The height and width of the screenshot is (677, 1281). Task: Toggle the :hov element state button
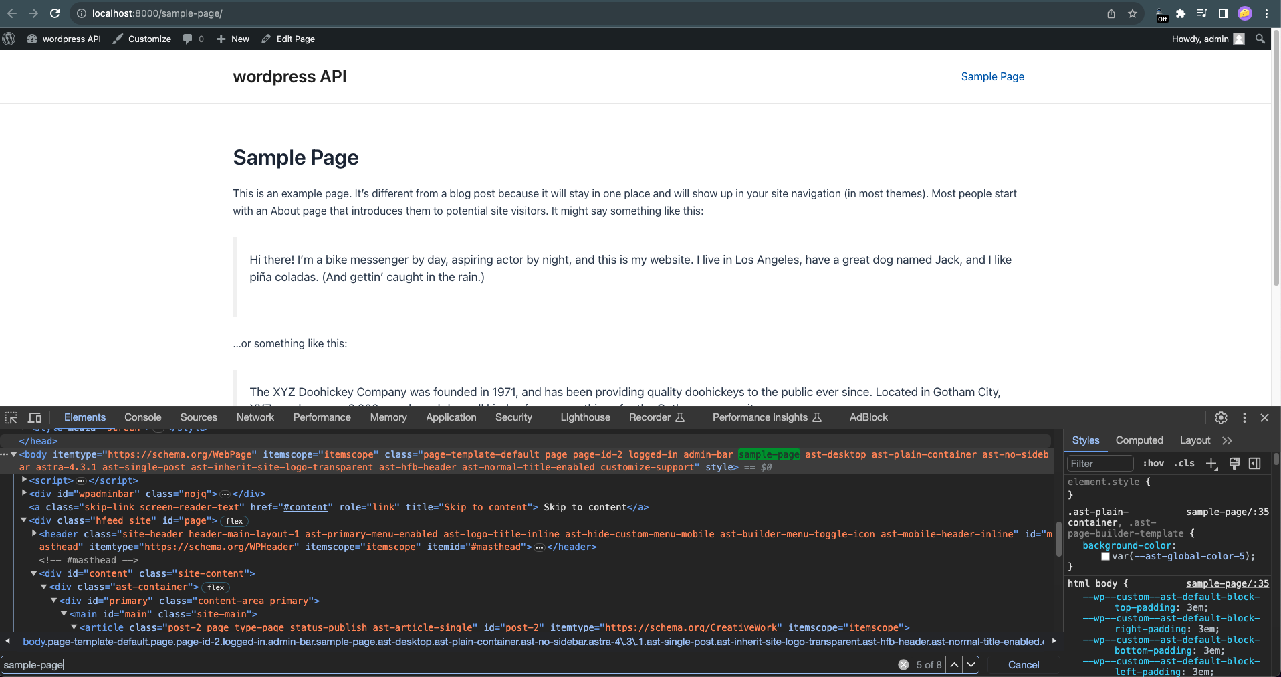pyautogui.click(x=1153, y=463)
